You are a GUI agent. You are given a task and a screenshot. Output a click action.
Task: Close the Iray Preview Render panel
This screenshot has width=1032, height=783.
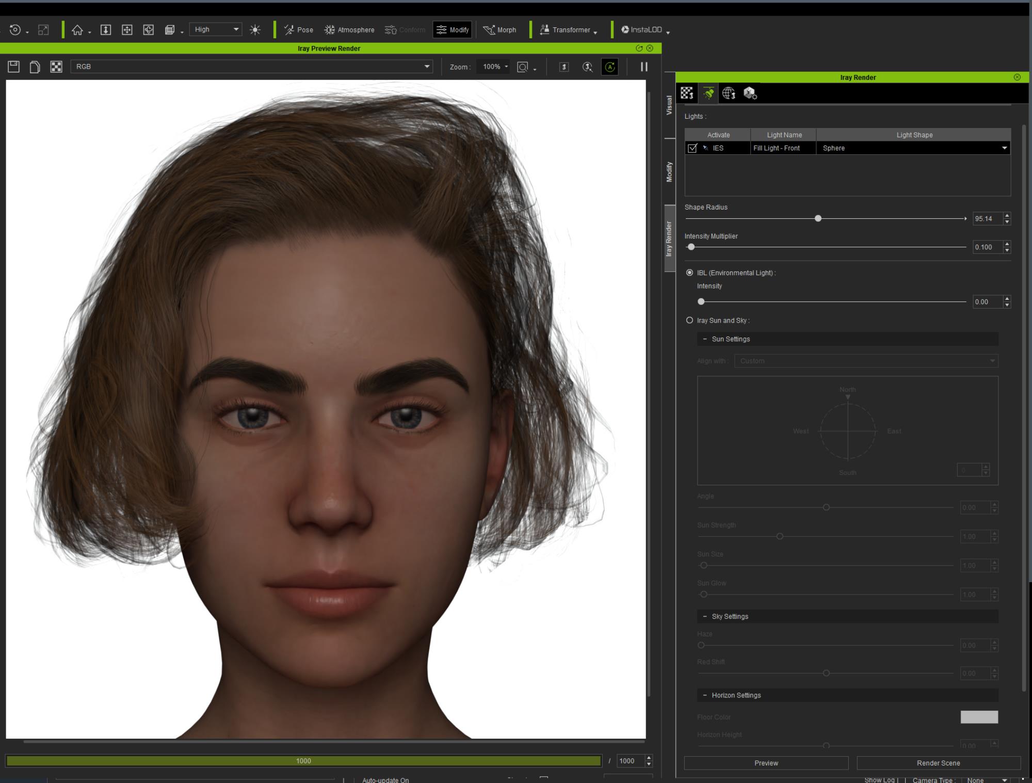(x=650, y=48)
